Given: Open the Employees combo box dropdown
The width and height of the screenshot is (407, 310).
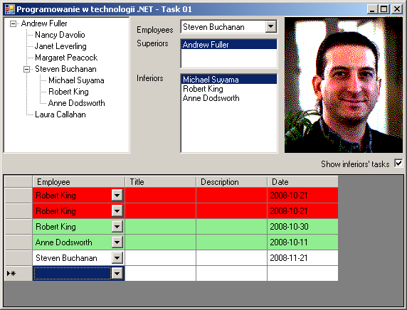Looking at the screenshot, I should 270,27.
